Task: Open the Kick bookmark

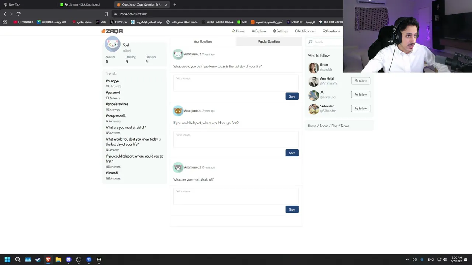Action: pos(242,22)
